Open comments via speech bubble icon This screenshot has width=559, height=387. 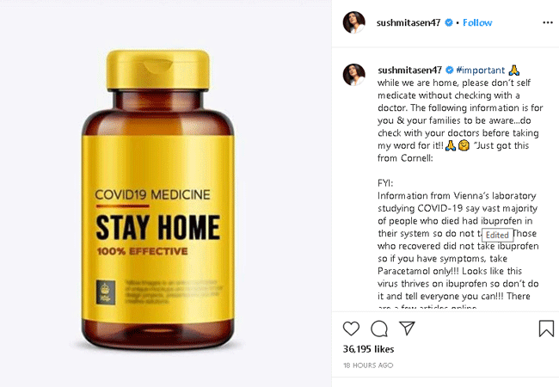[x=379, y=329]
